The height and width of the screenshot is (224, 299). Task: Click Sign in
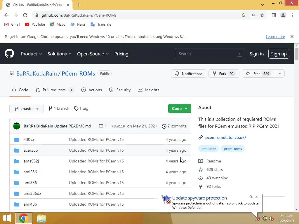coord(257,54)
